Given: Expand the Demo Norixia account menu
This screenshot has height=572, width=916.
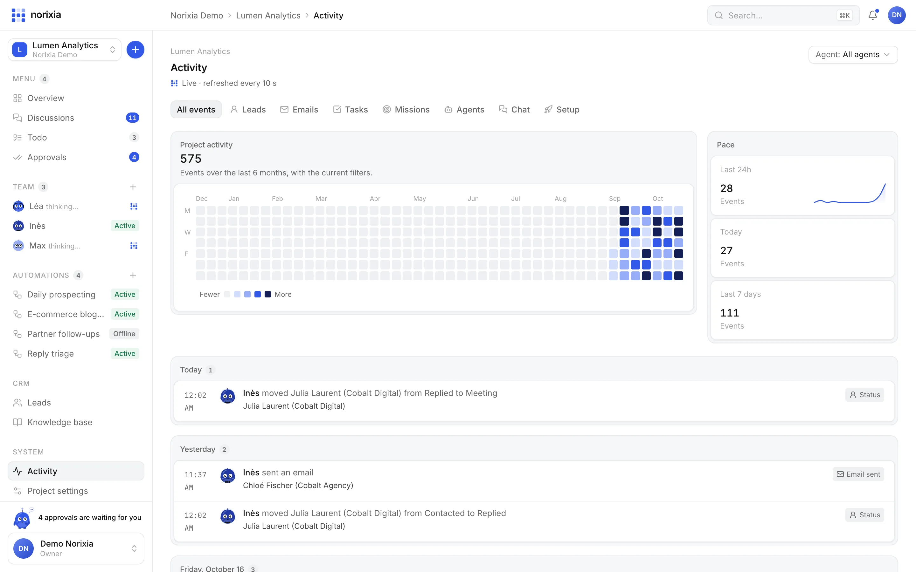Looking at the screenshot, I should [x=76, y=548].
